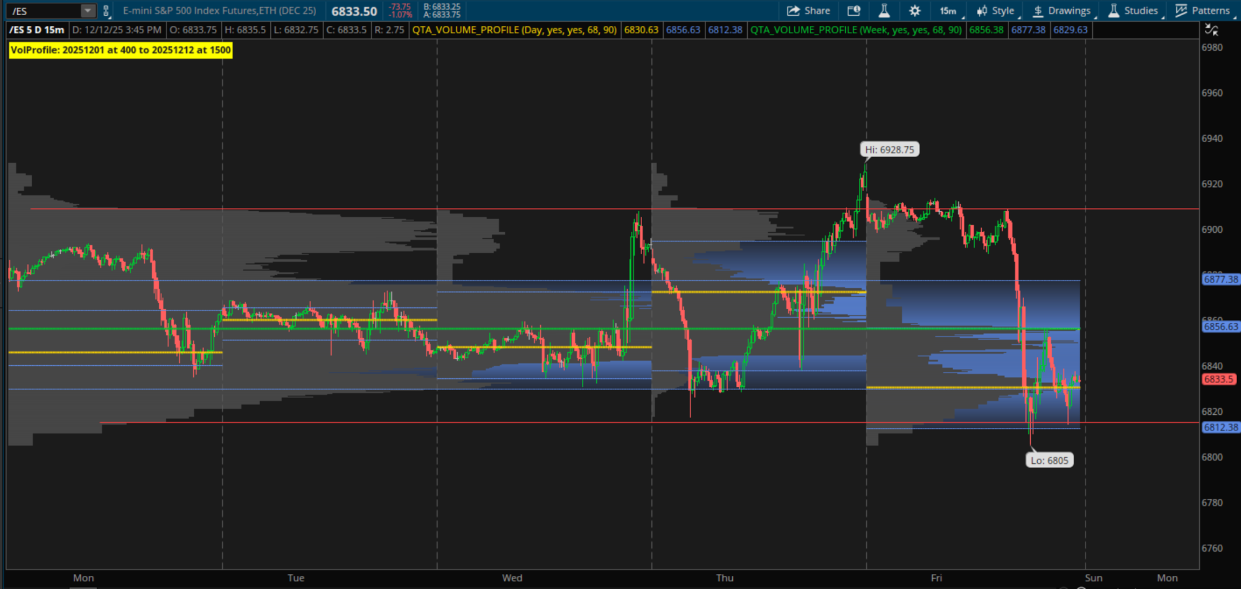The height and width of the screenshot is (589, 1241).
Task: Click the Lo: 6805 price bubble
Action: coord(1049,461)
